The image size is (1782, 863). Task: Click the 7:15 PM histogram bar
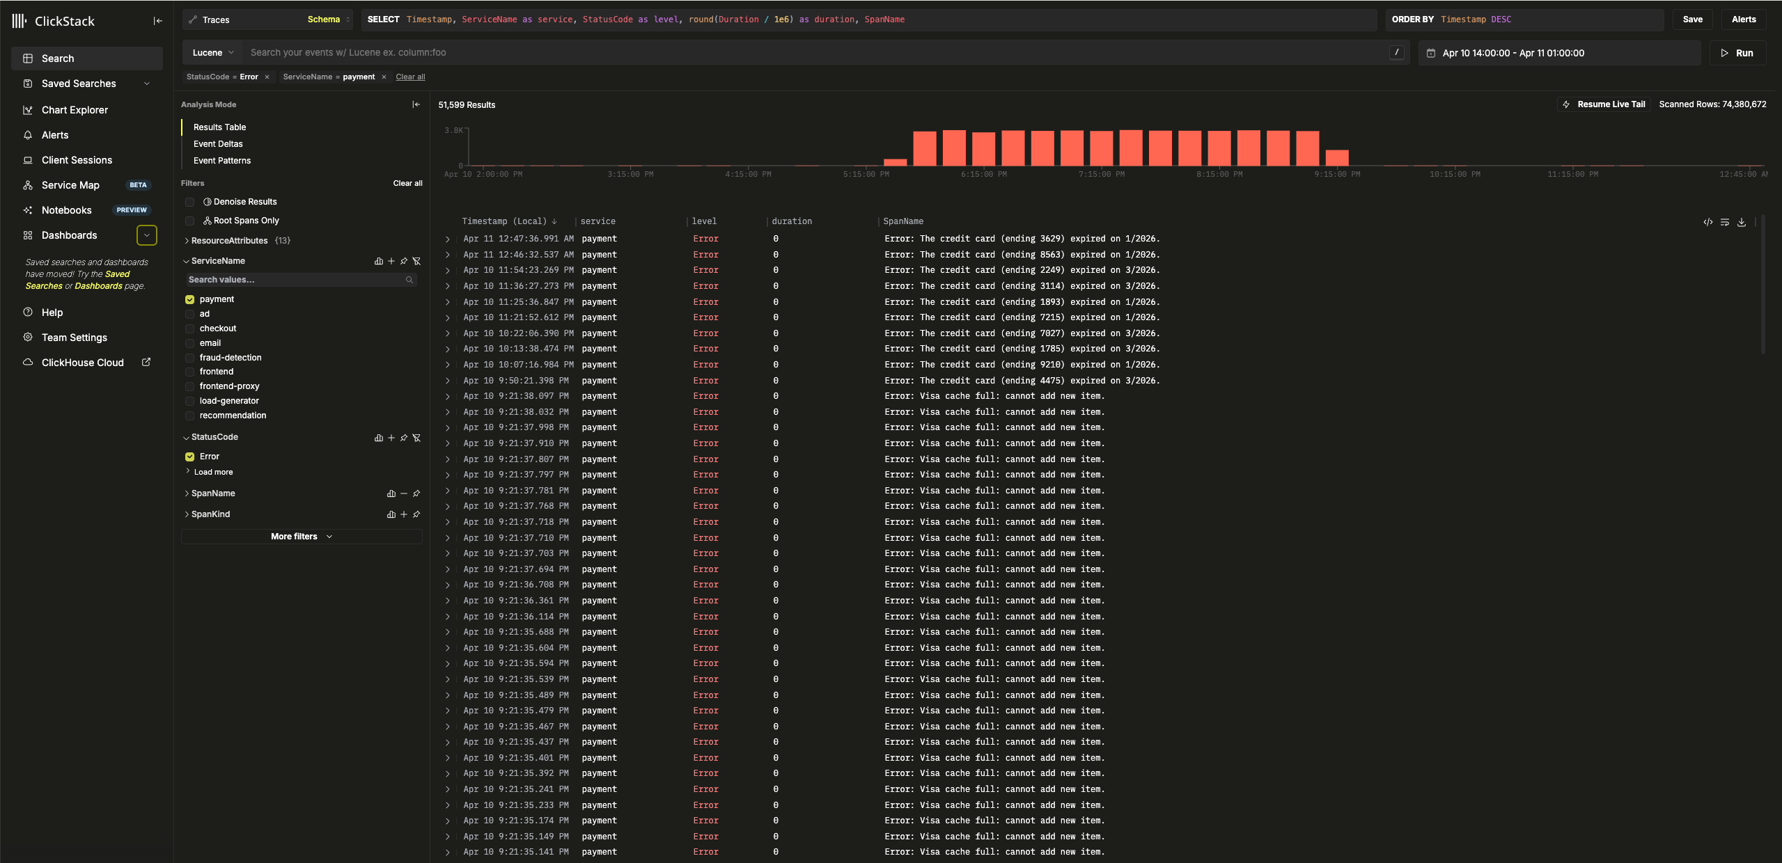click(1101, 148)
